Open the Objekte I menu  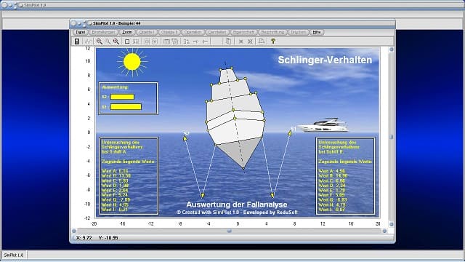coord(147,32)
